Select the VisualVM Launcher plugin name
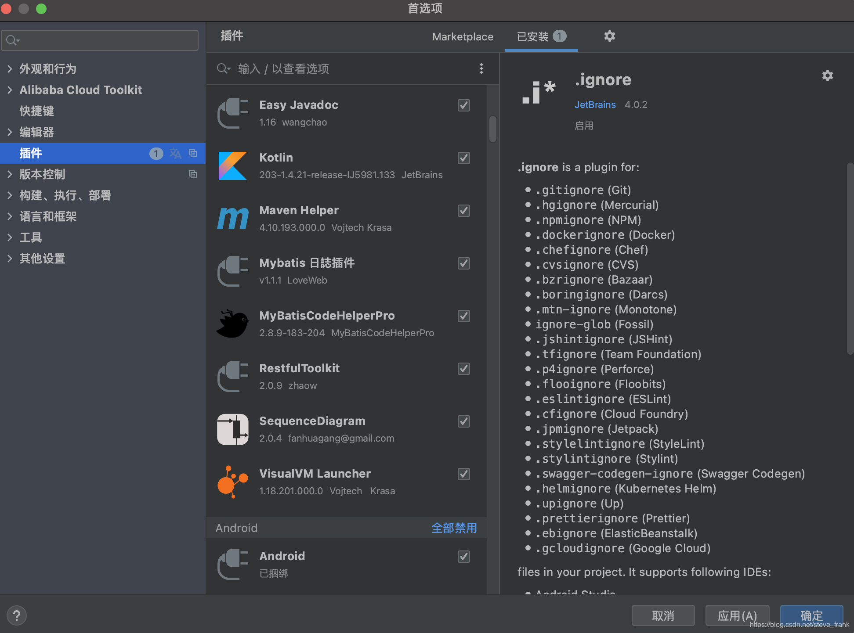 (x=315, y=474)
